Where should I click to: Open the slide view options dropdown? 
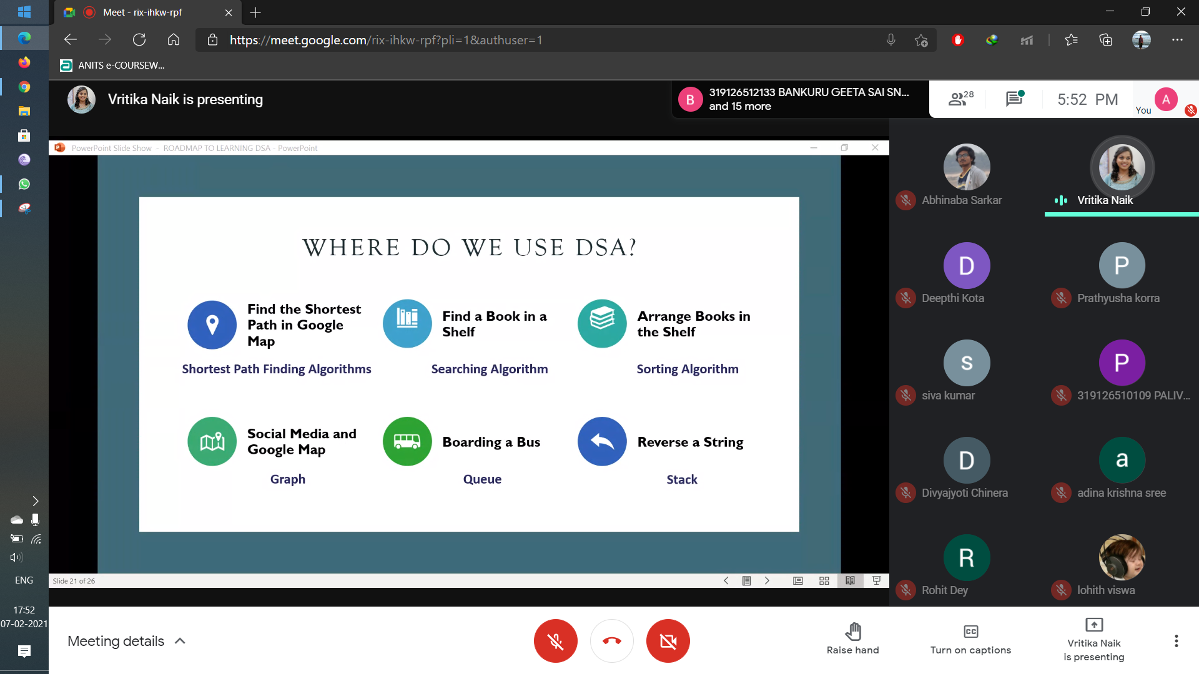(x=746, y=581)
